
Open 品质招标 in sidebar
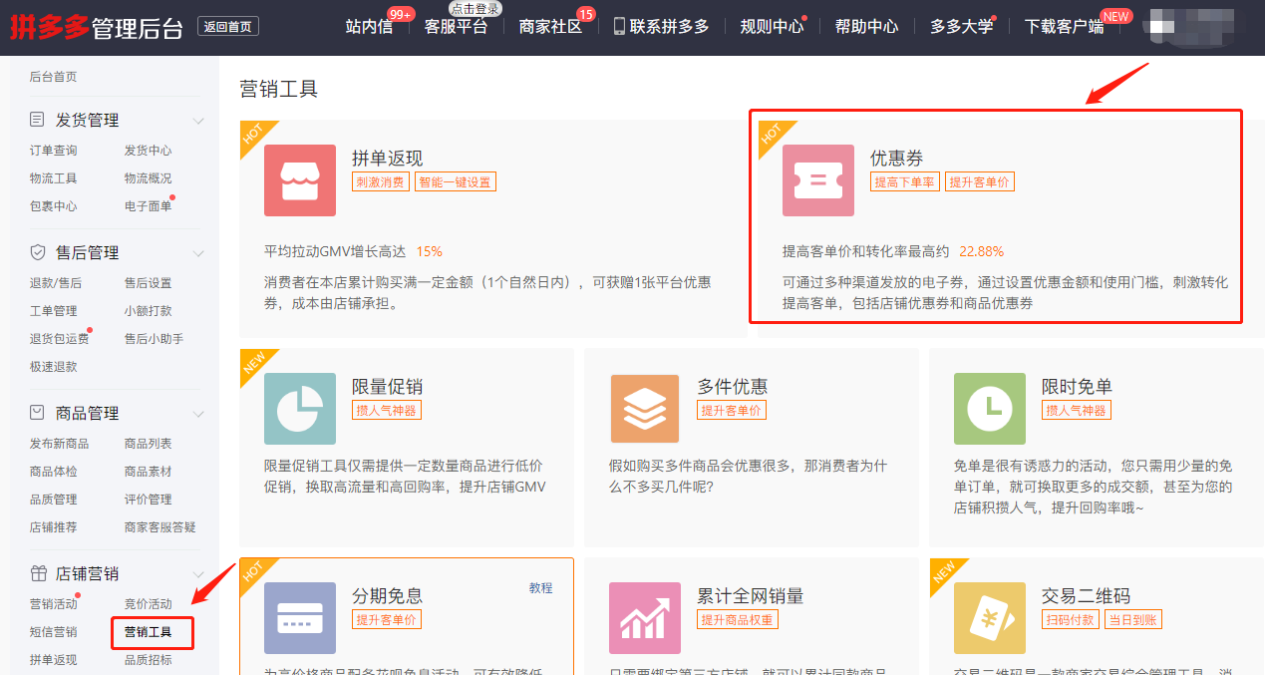pyautogui.click(x=148, y=660)
